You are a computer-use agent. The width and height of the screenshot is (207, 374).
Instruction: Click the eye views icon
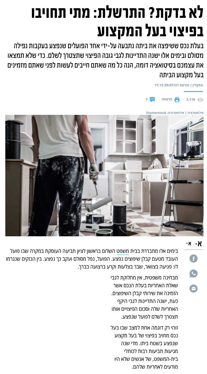pyautogui.click(x=200, y=100)
